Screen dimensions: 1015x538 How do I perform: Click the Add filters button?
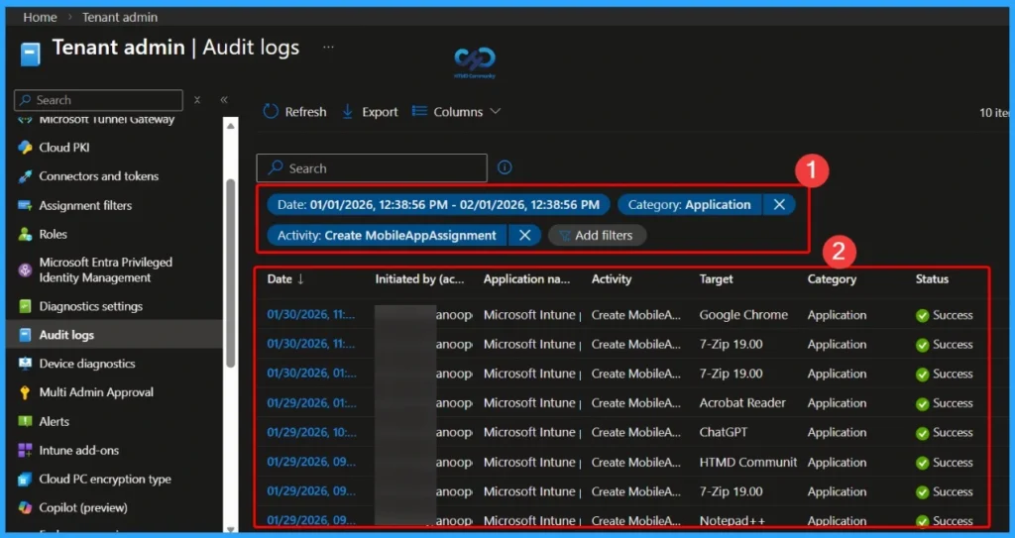[597, 235]
